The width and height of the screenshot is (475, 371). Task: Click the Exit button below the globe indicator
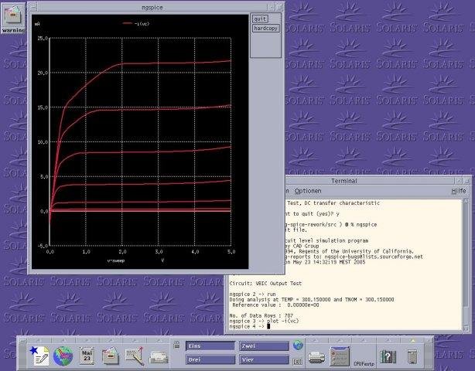click(298, 361)
